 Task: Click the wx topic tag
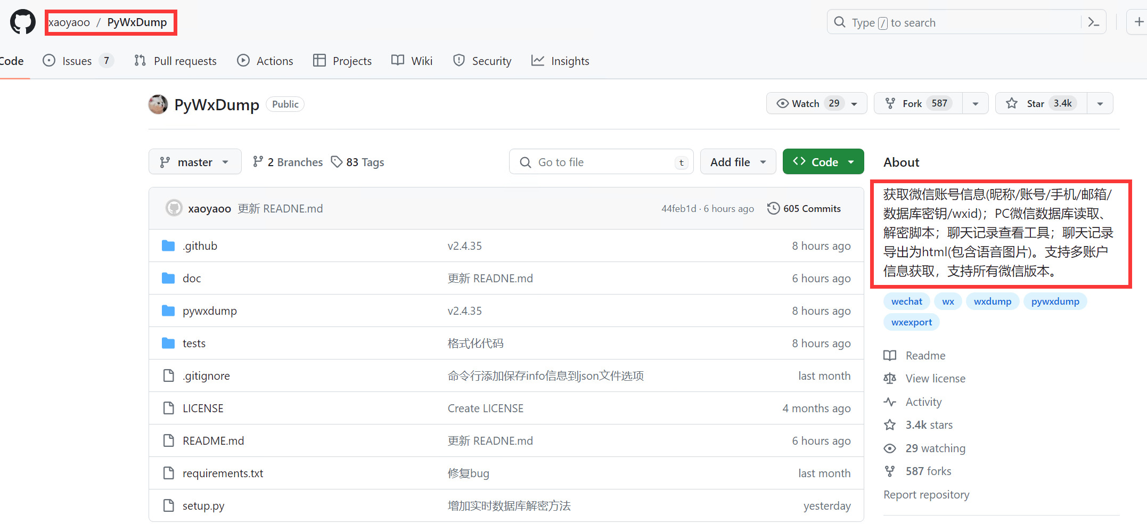tap(948, 301)
